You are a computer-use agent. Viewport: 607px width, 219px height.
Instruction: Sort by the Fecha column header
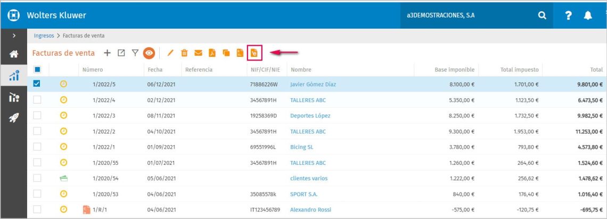point(155,70)
